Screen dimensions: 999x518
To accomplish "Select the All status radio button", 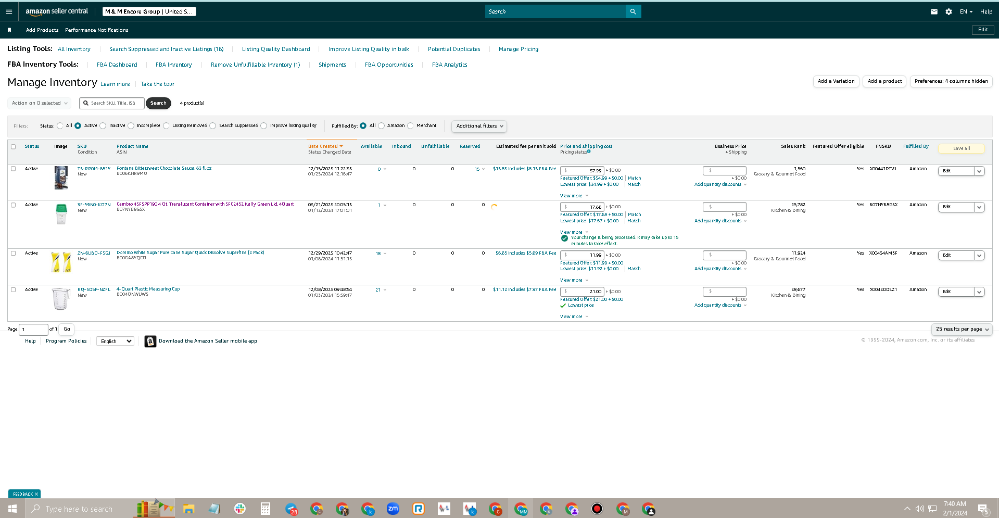I will click(60, 125).
